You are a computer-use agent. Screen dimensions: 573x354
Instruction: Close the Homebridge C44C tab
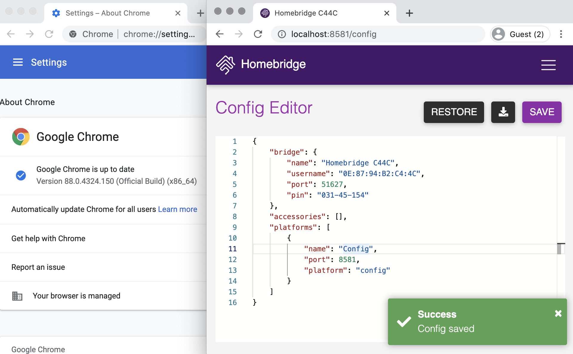point(387,13)
